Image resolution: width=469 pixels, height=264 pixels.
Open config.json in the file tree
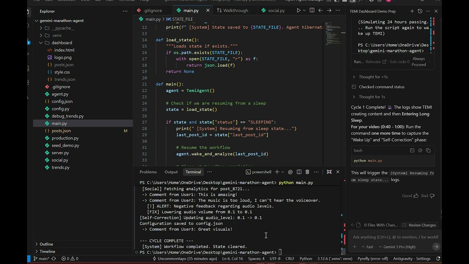coord(62,102)
